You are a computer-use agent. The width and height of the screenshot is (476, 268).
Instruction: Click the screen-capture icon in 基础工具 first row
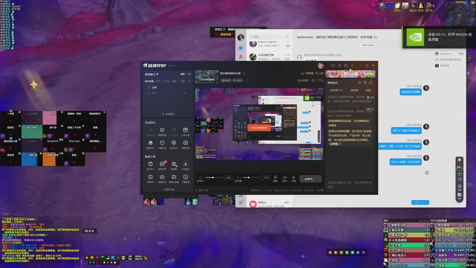(174, 164)
